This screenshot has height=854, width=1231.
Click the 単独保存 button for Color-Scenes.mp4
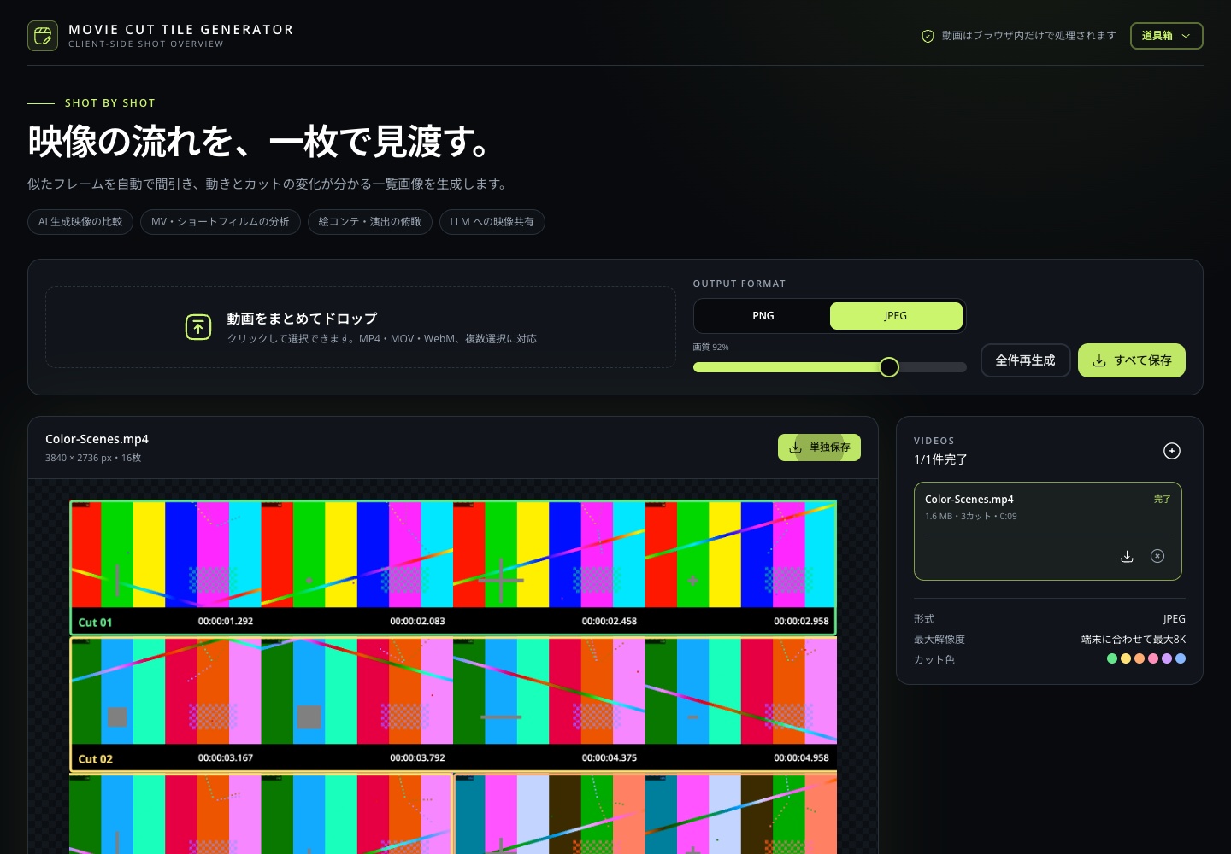pyautogui.click(x=819, y=447)
